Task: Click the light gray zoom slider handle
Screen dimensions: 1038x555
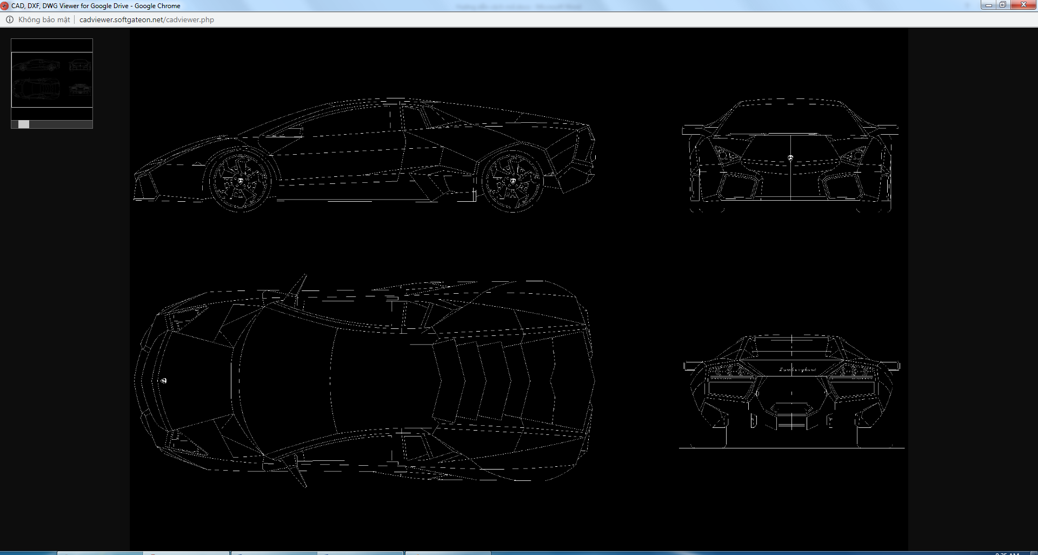Action: click(24, 124)
